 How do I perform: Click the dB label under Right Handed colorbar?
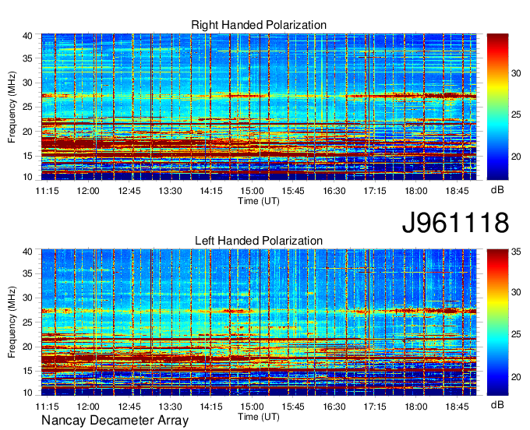497,190
